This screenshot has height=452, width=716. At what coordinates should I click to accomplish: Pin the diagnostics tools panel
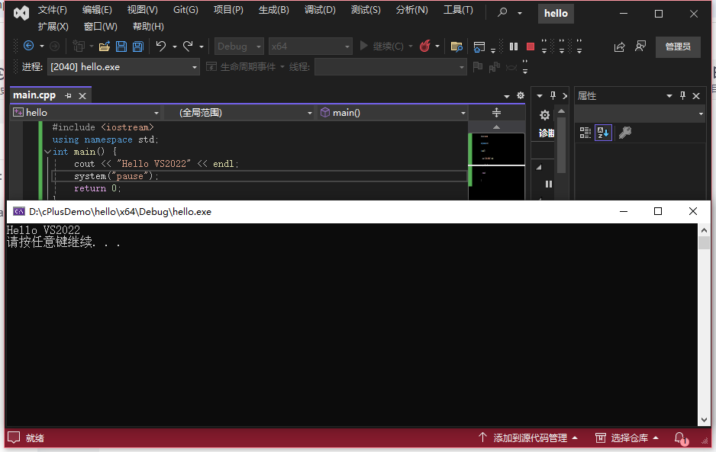click(553, 96)
